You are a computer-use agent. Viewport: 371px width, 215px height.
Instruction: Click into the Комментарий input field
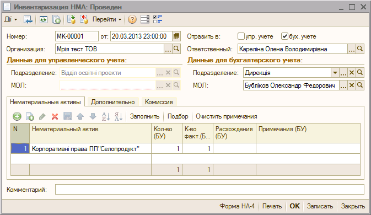209,190
